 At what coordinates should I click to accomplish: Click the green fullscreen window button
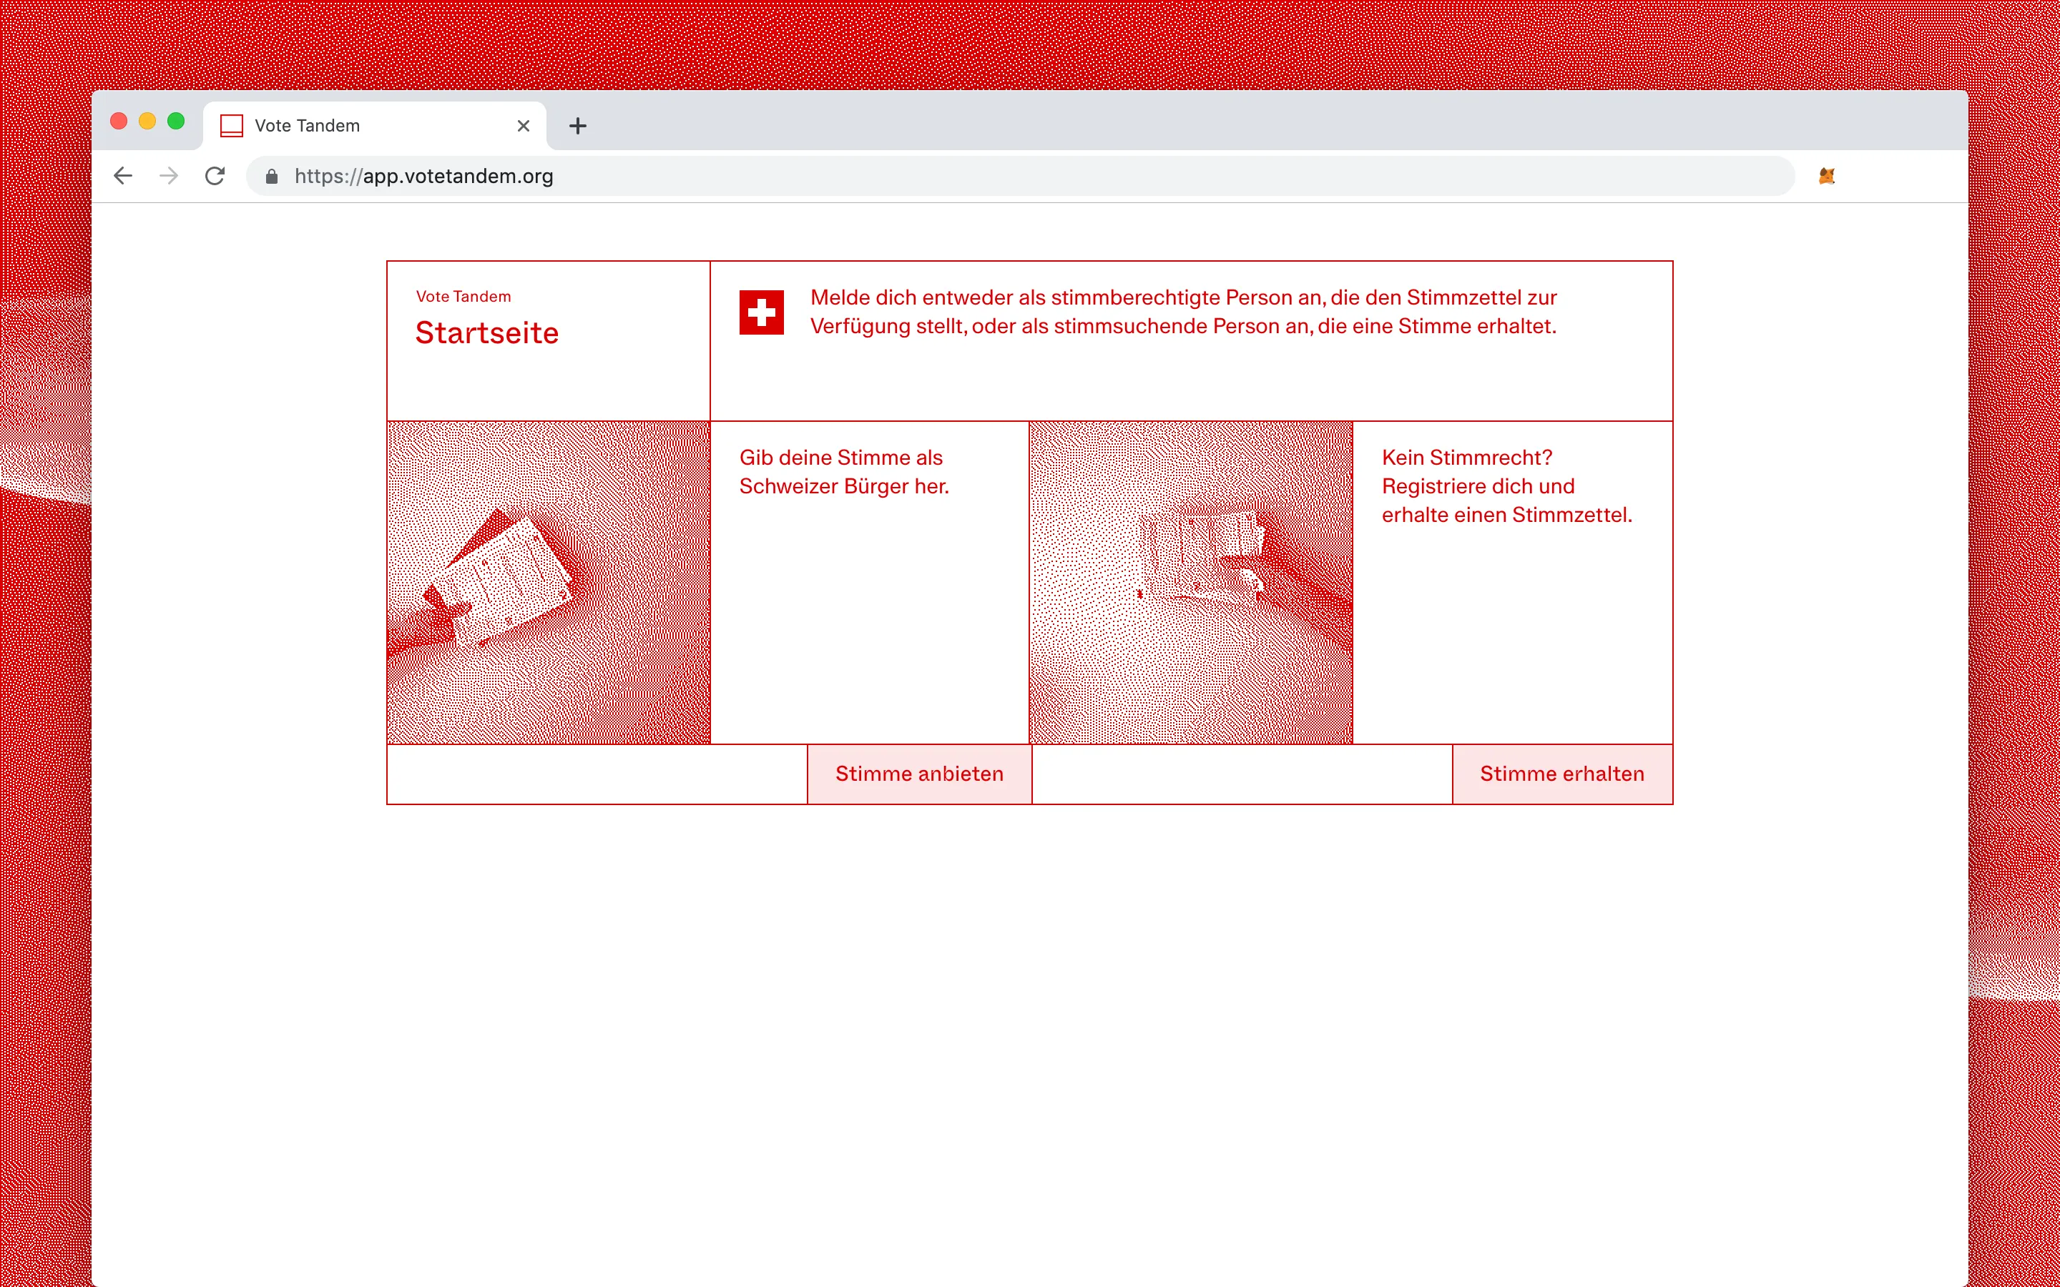[176, 121]
